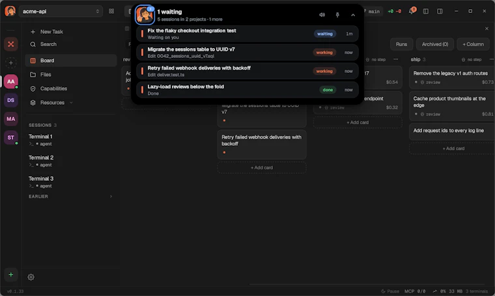Open Search in the sidebar
This screenshot has height=296, width=495.
(71, 44)
